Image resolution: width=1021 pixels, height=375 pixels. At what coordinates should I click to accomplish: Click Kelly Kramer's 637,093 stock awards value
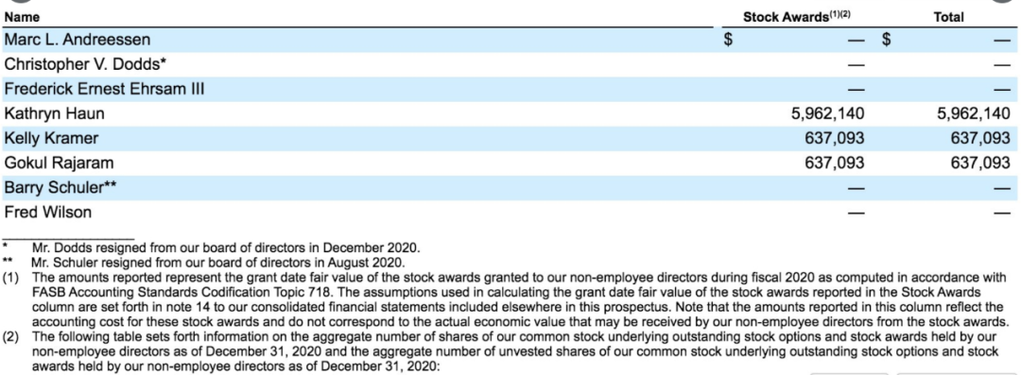click(x=835, y=138)
